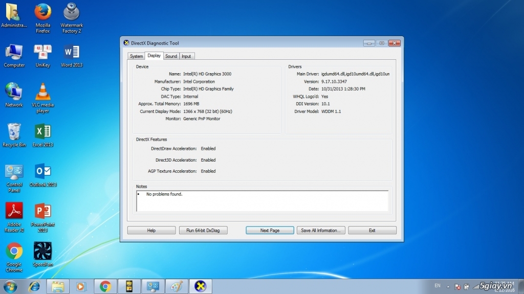Click the Google Chrome taskbar icon
Screen dimensions: 524x294
point(105,286)
